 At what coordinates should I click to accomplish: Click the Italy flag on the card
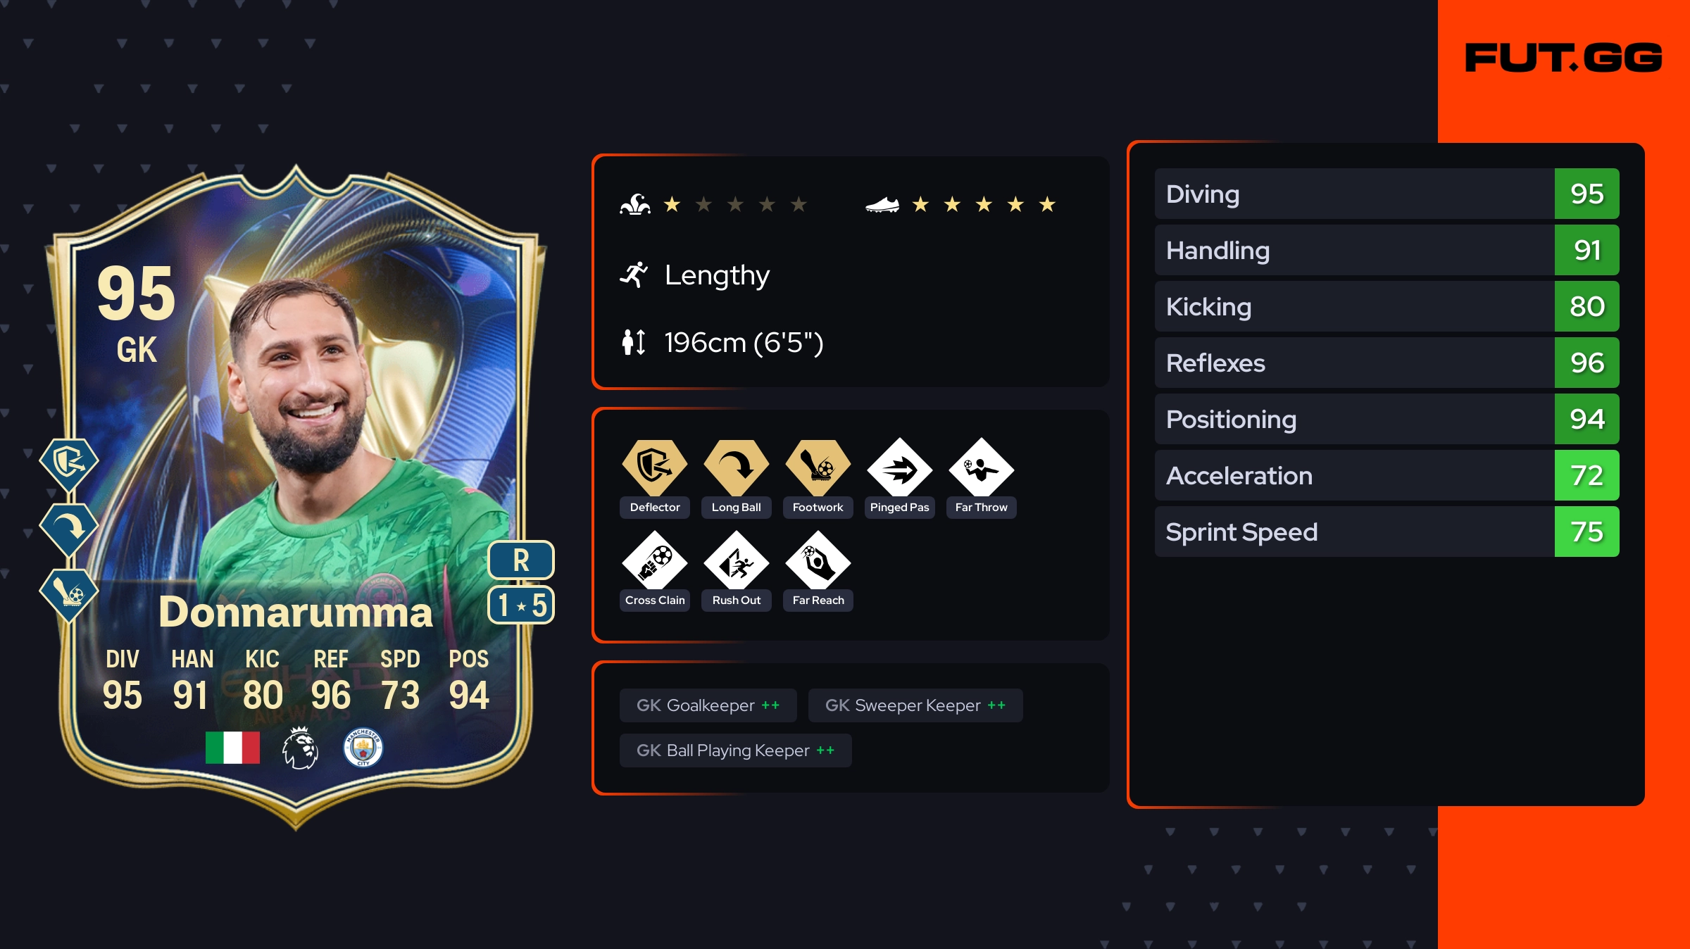(232, 748)
